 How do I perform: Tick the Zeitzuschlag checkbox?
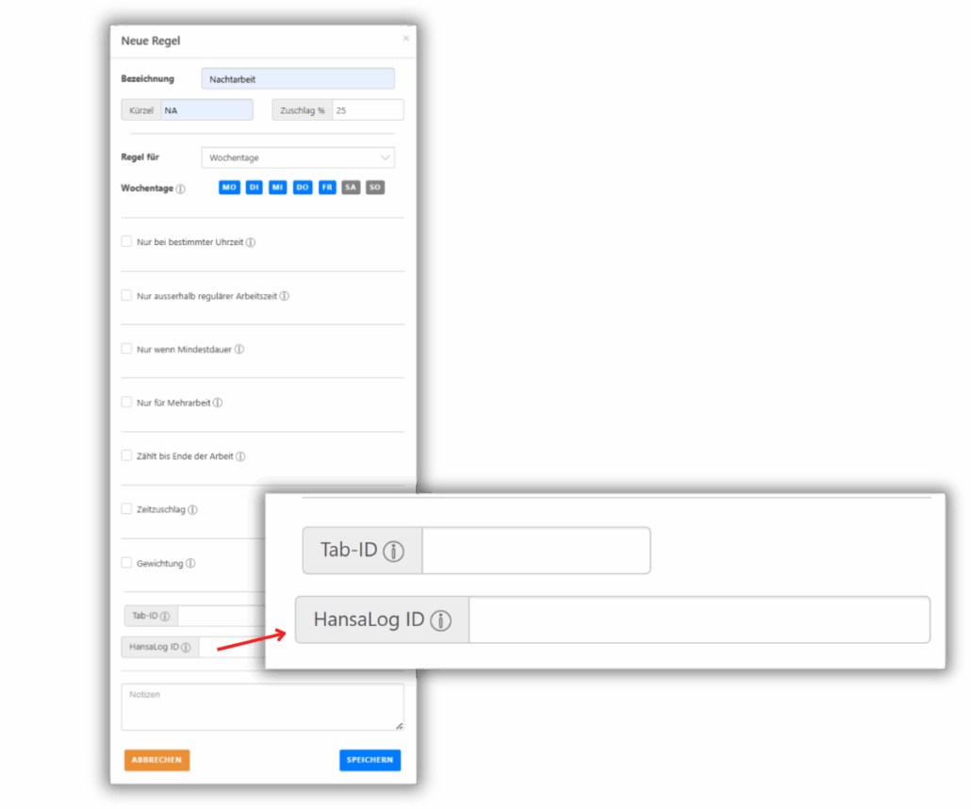click(126, 509)
